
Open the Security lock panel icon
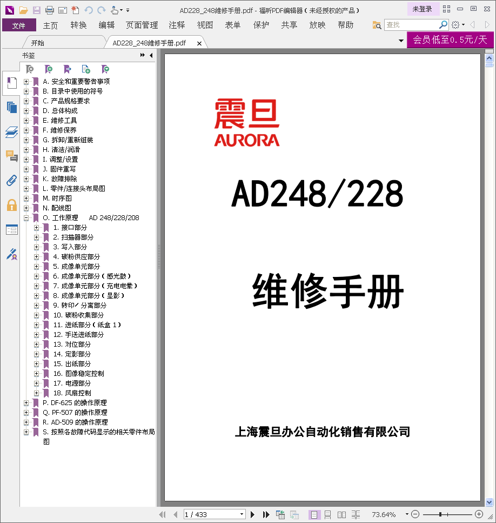tap(12, 205)
